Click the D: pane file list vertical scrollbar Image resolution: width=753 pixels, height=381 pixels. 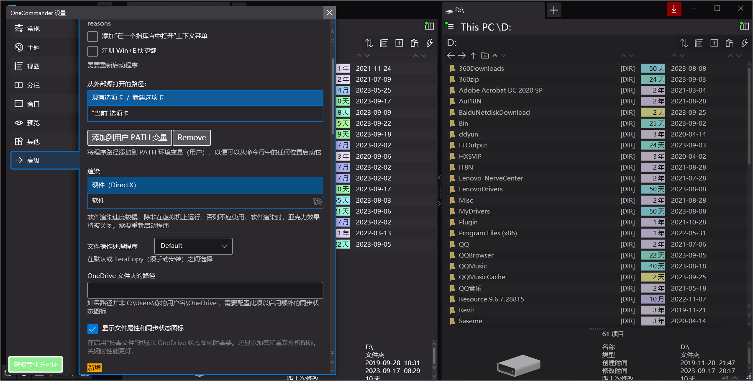[x=749, y=115]
